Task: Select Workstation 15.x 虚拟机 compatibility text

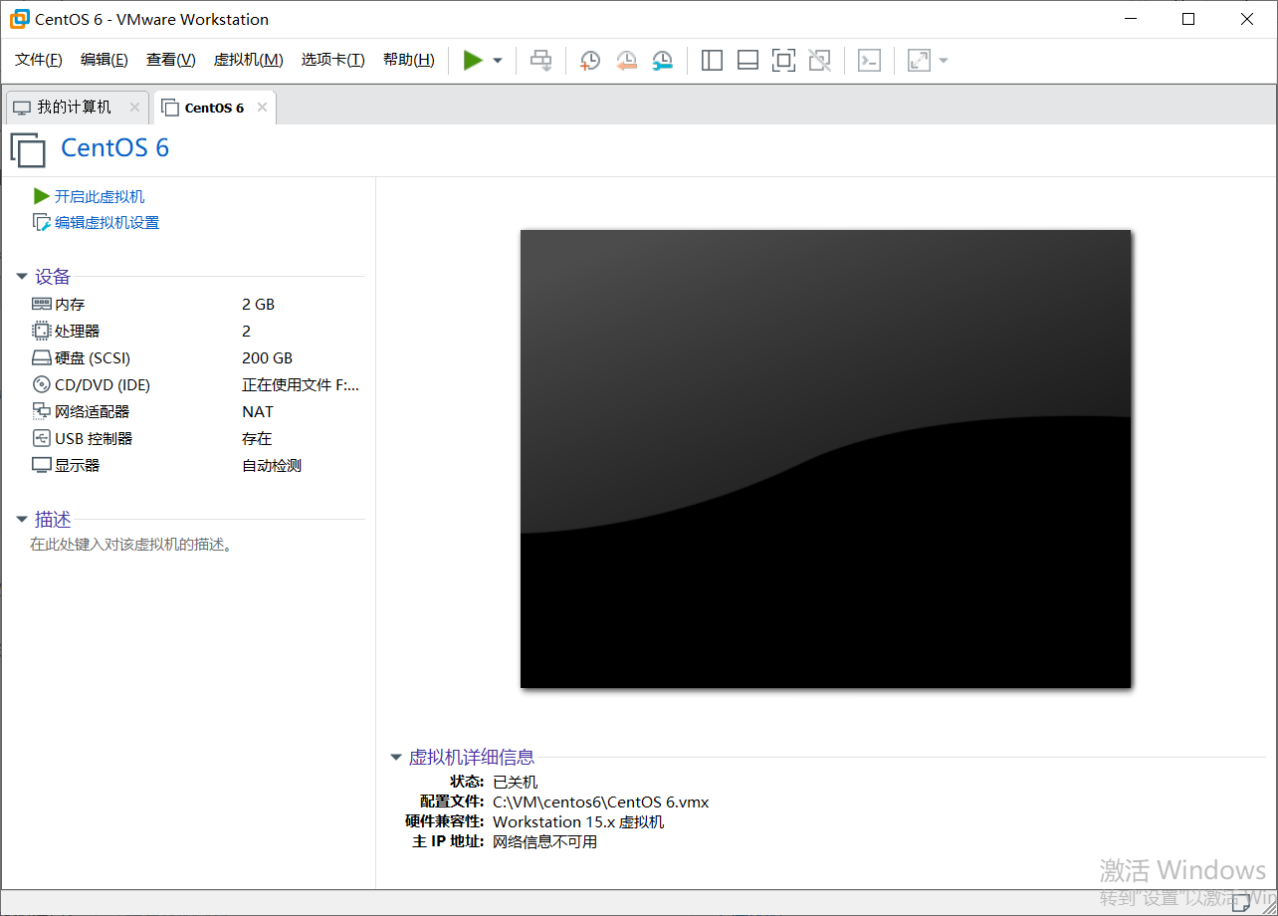Action: (578, 821)
